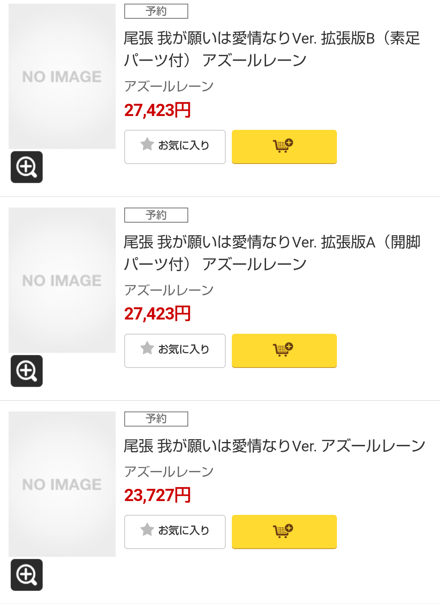Open the 拡張版B (素足パーツ付) product title
Image resolution: width=440 pixels, height=604 pixels.
pos(271,49)
